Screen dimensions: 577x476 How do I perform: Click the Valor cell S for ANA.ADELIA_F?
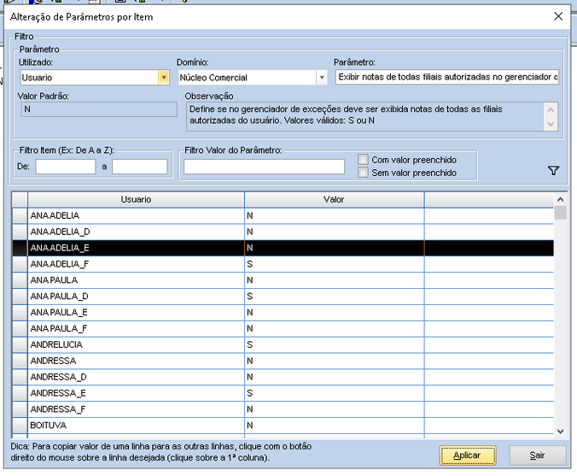pos(334,264)
